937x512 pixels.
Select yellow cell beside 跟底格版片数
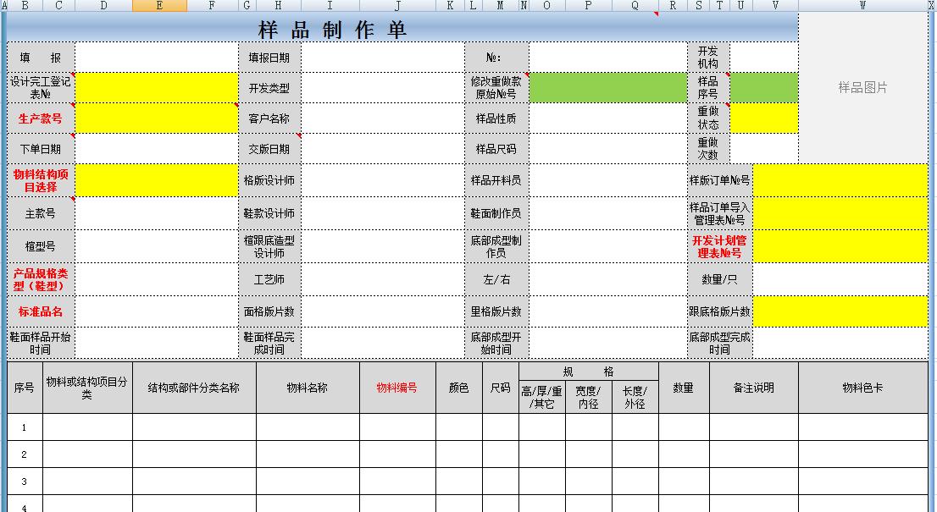click(840, 311)
